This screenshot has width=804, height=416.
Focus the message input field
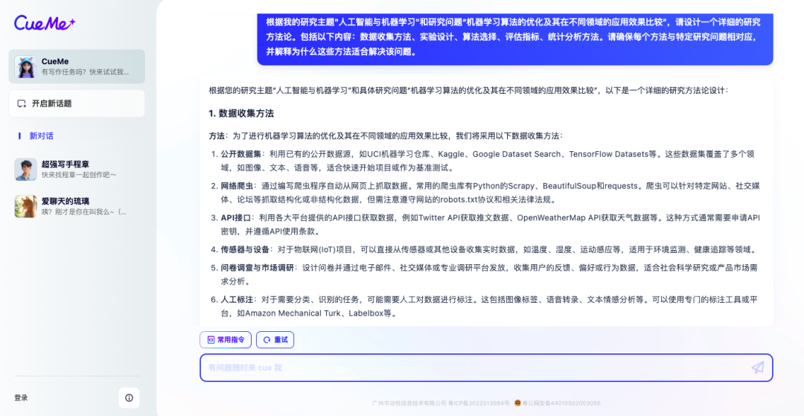click(486, 368)
